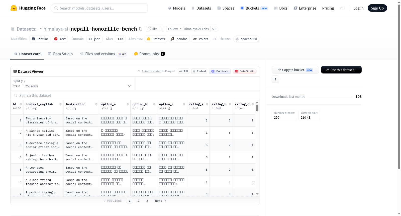Open Data Studio from viewer header
The height and width of the screenshot is (216, 401).
pos(245,71)
